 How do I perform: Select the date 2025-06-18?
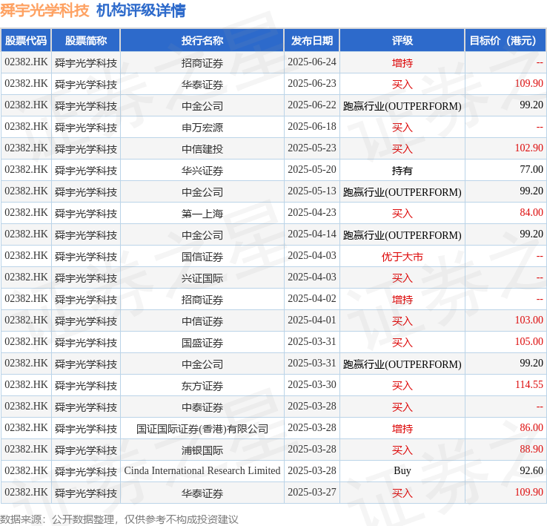312,127
